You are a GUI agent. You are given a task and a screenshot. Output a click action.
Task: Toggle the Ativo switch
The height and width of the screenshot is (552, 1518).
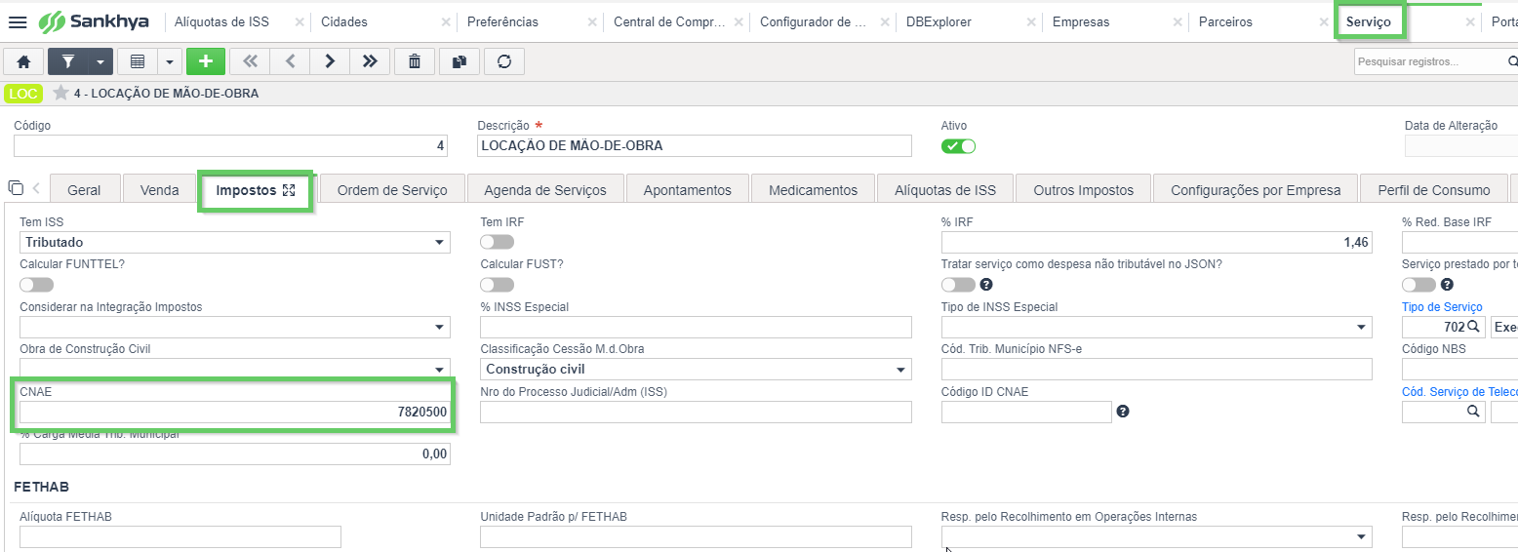pos(958,146)
